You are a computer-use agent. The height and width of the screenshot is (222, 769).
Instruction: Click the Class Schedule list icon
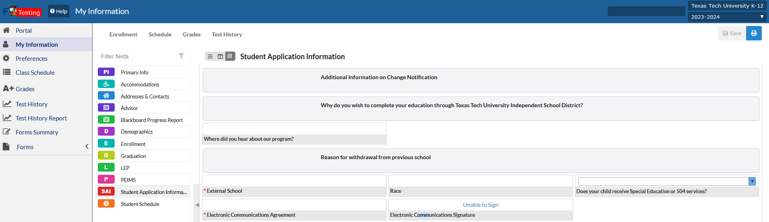6,72
